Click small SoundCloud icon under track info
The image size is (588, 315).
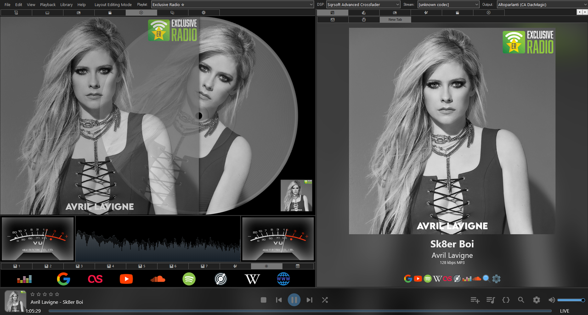click(x=477, y=278)
